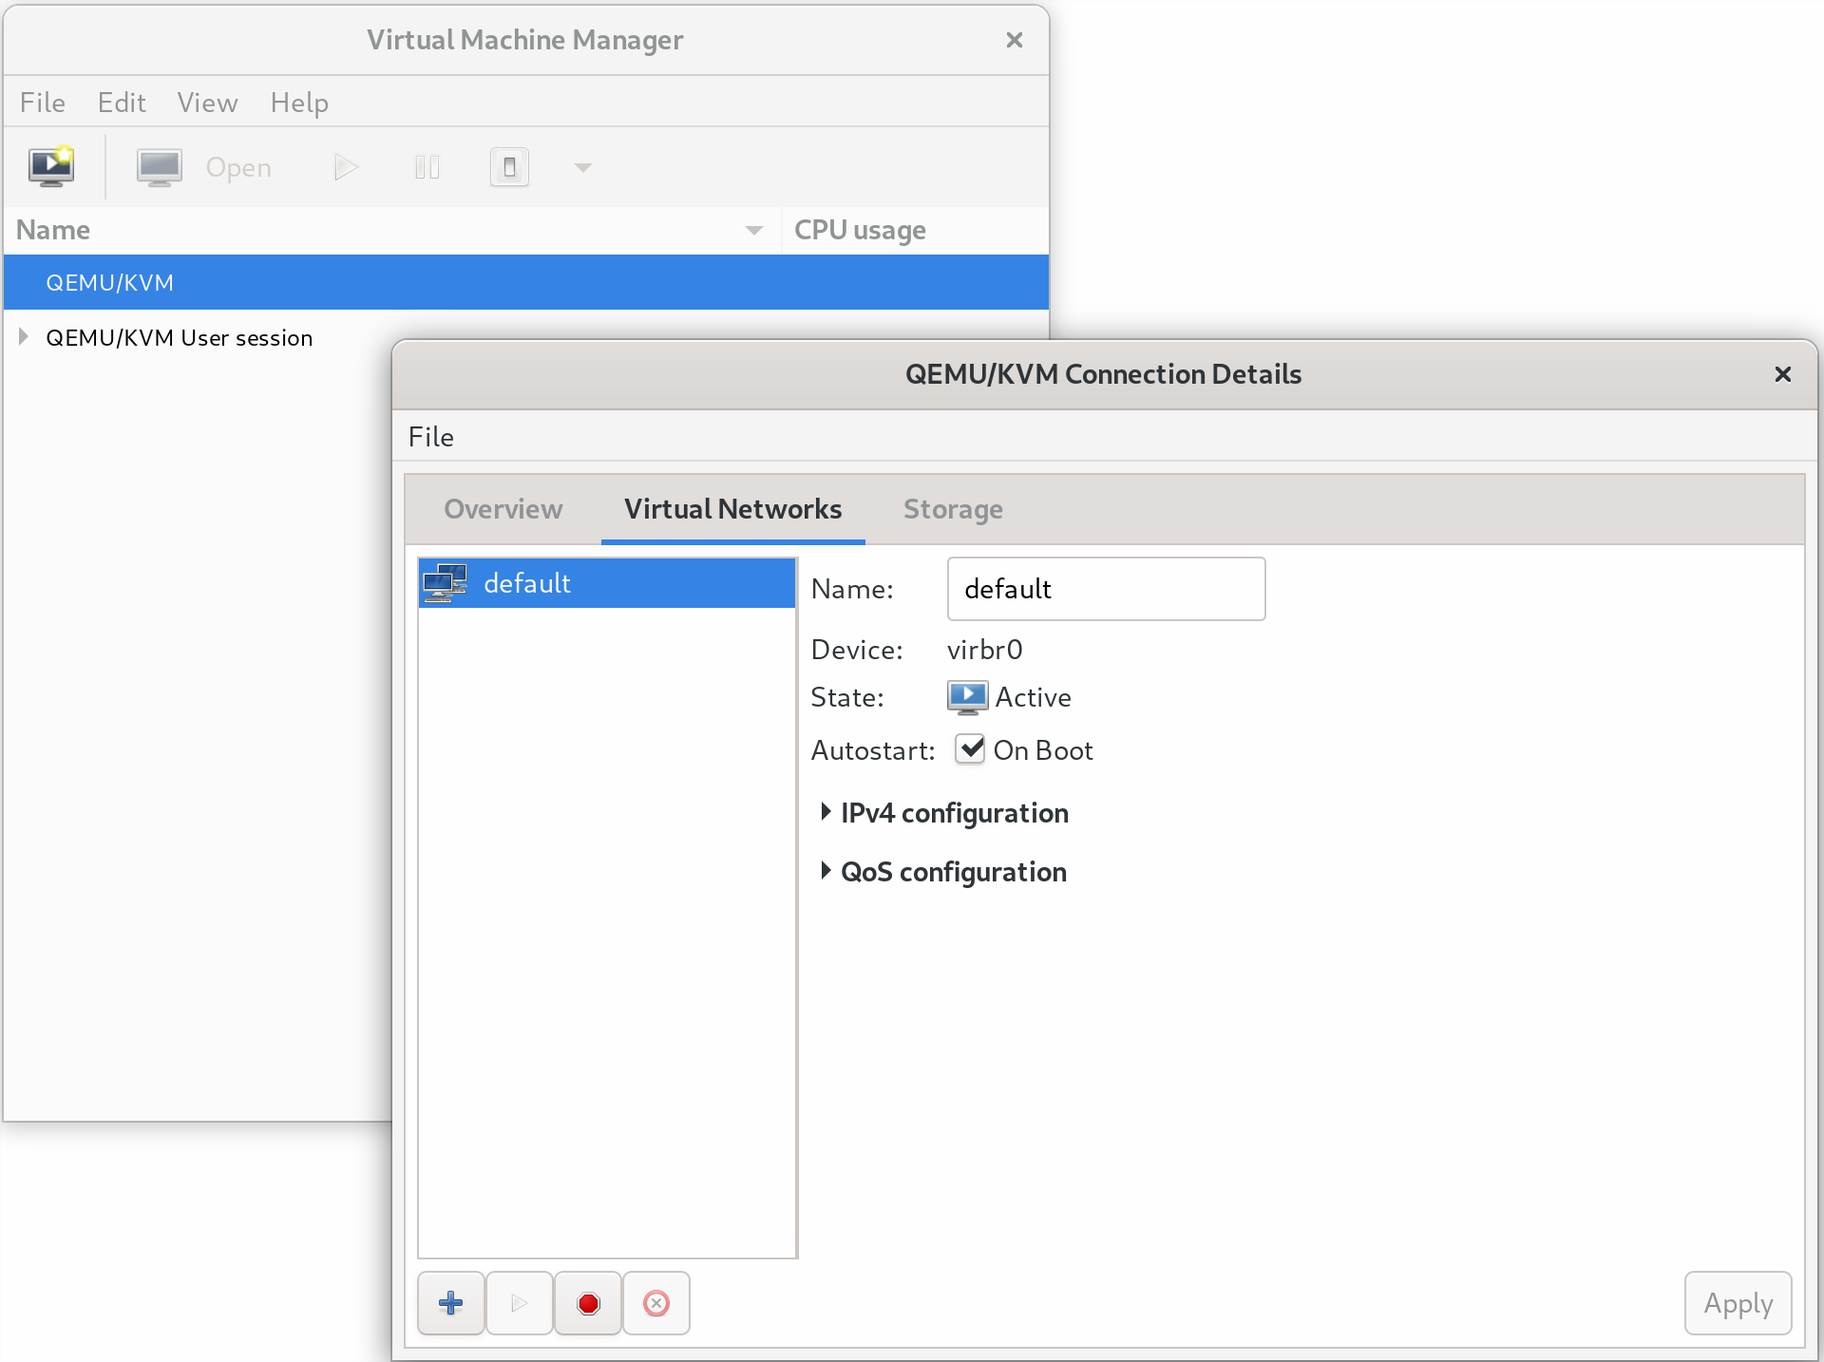Click the network Name text field
1824x1362 pixels.
coord(1106,589)
